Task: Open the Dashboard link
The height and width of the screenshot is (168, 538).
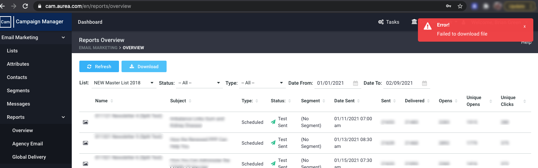Action: [x=90, y=22]
